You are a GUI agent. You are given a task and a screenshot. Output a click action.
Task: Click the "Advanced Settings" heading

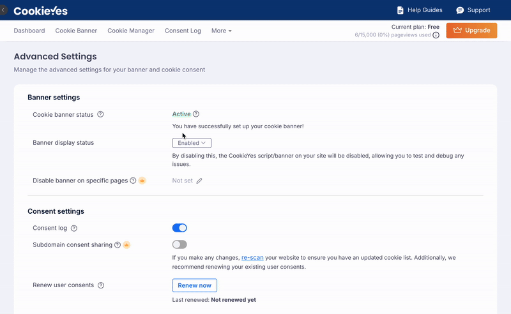click(x=55, y=56)
